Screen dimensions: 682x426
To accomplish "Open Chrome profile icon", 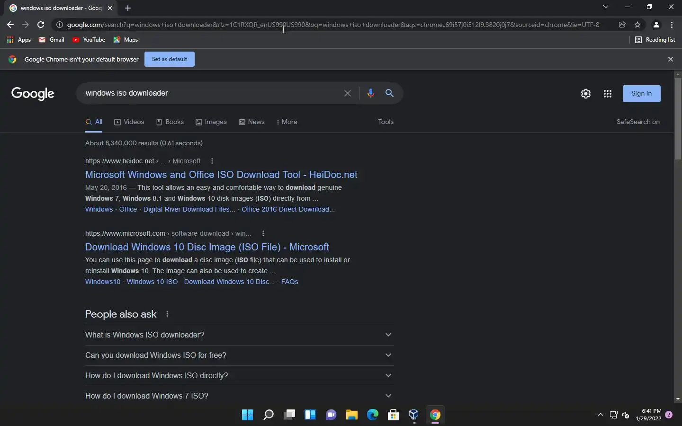I will point(656,25).
